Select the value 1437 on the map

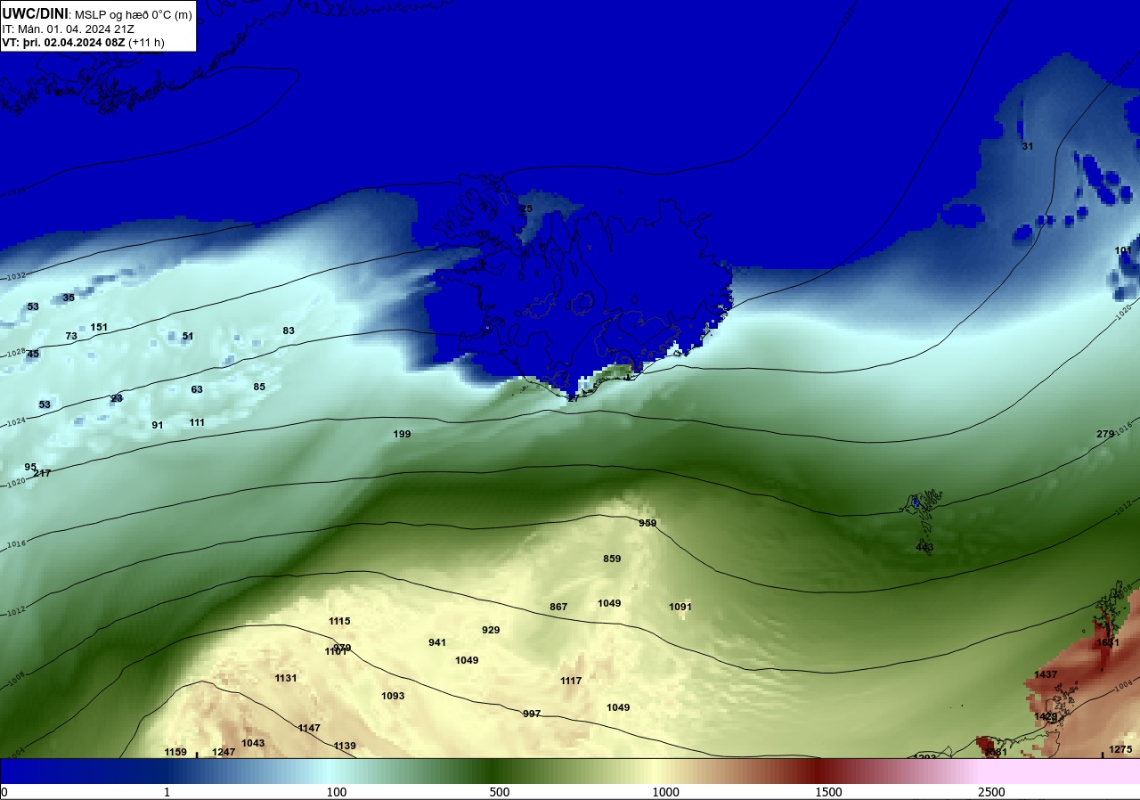pos(1046,674)
